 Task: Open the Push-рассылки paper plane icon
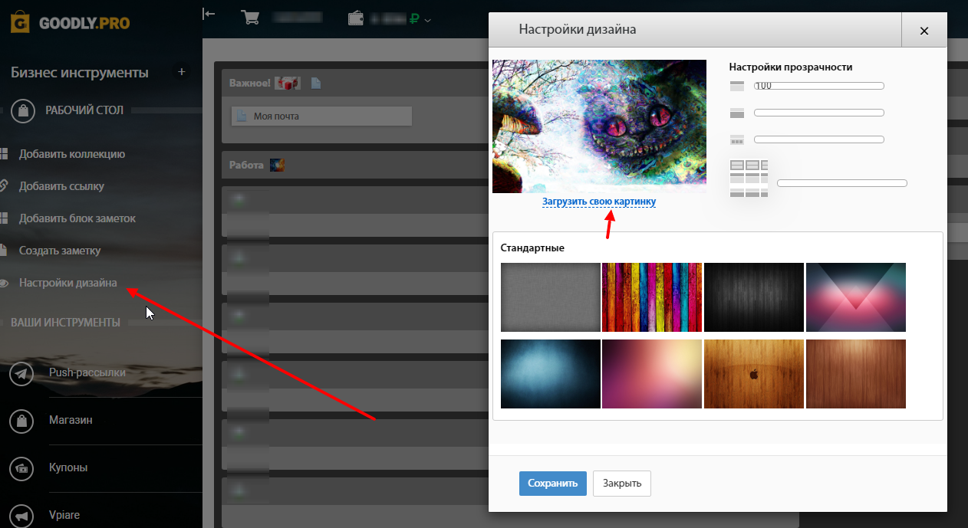tap(23, 373)
